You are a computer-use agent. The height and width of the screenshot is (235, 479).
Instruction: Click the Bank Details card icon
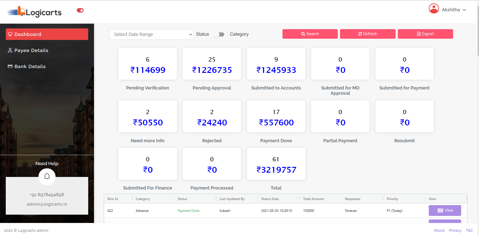10,66
